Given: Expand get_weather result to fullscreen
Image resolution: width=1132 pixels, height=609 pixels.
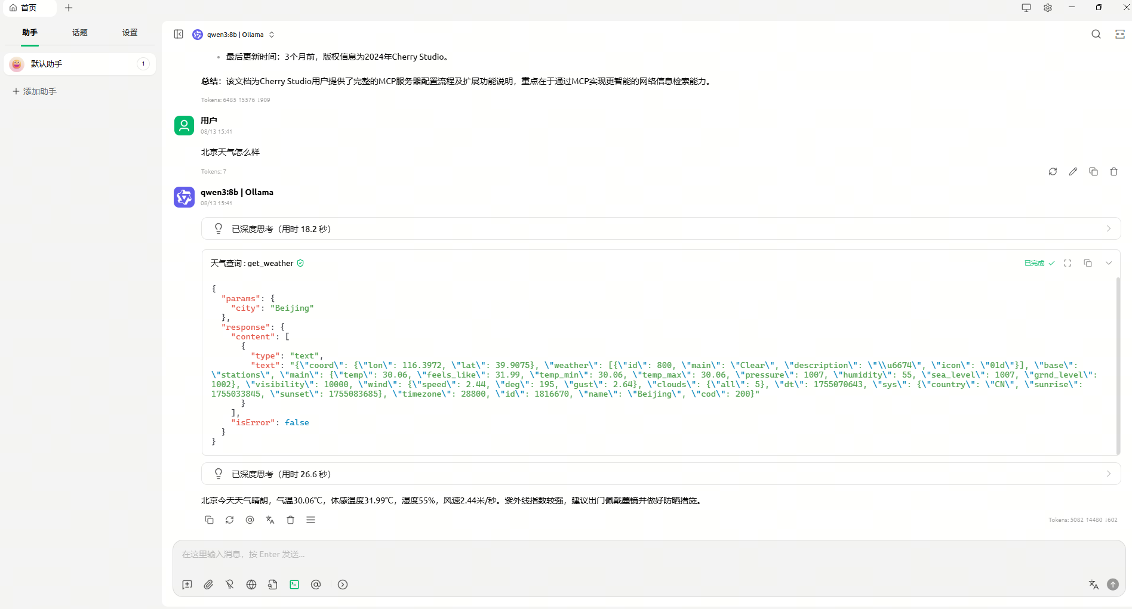Looking at the screenshot, I should [1068, 263].
